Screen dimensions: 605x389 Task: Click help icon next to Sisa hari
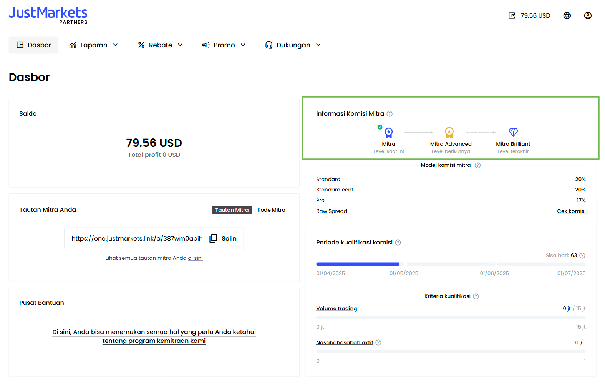[582, 256]
